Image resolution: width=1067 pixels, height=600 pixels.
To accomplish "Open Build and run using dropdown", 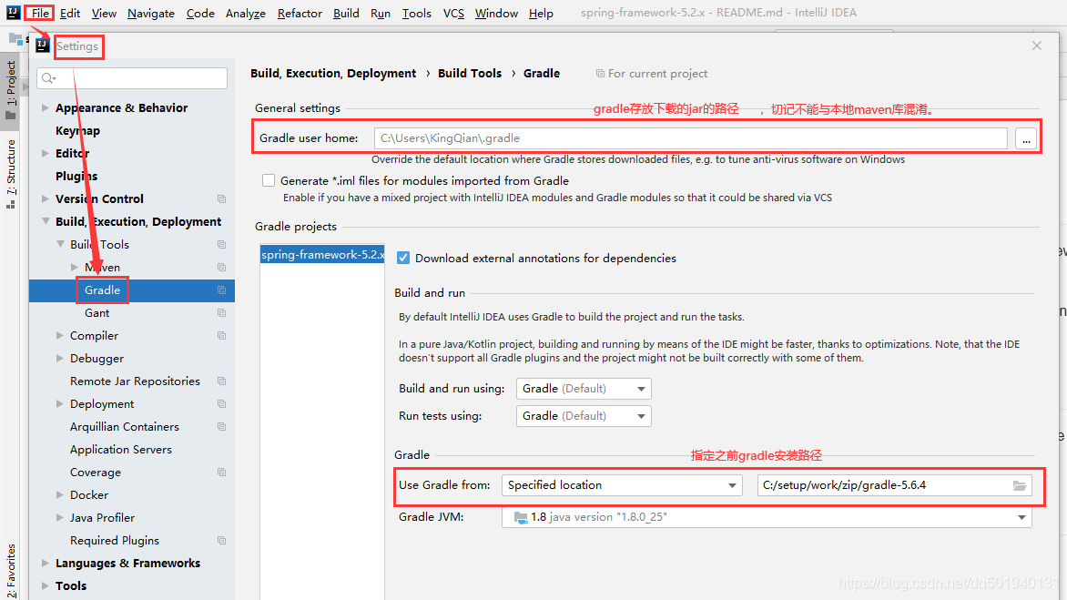I will tap(584, 389).
